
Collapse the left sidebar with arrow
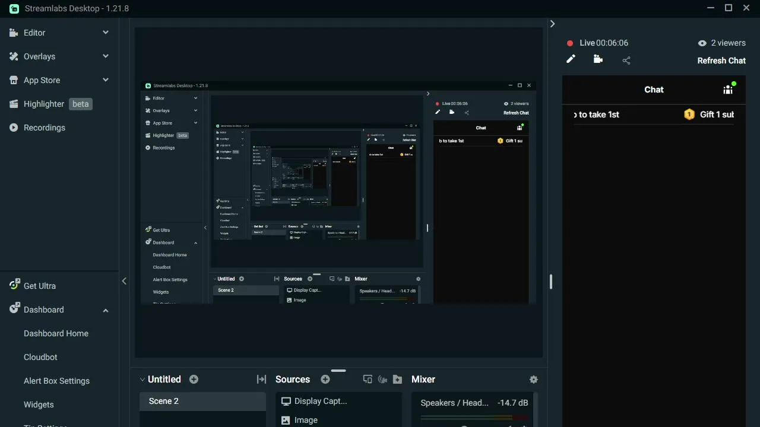pos(124,281)
